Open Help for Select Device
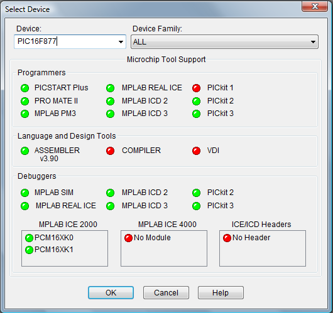The image size is (333, 313). point(221,293)
